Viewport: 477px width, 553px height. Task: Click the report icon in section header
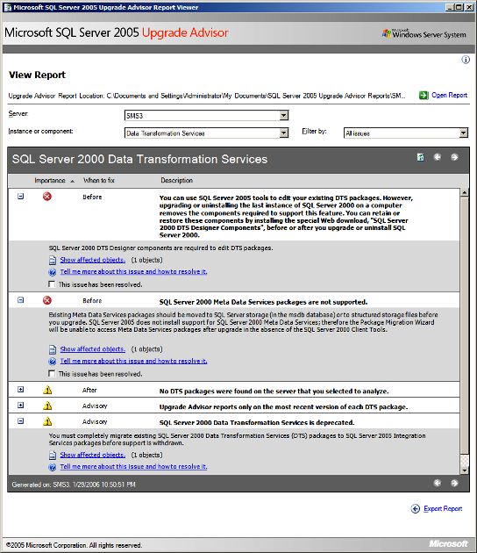pyautogui.click(x=420, y=157)
